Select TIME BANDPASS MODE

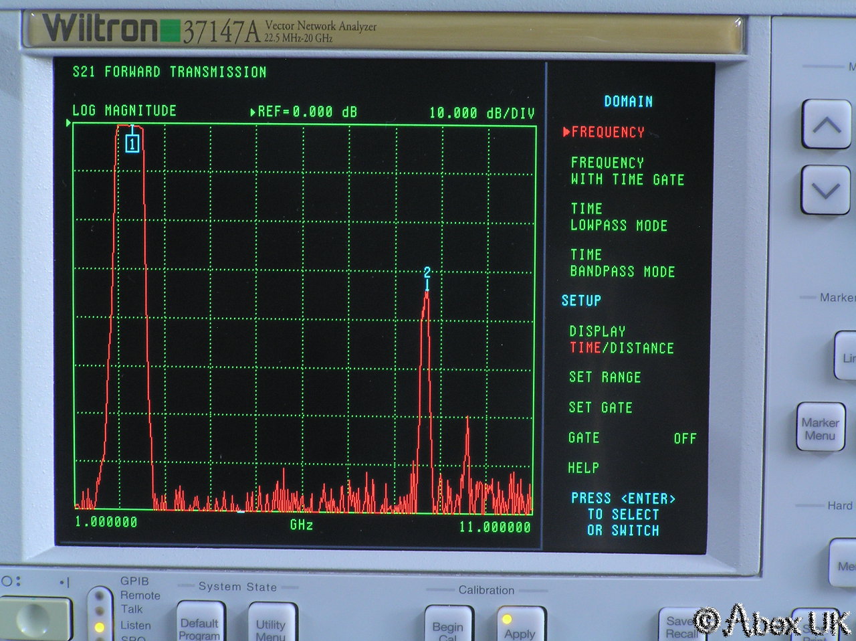coord(622,264)
